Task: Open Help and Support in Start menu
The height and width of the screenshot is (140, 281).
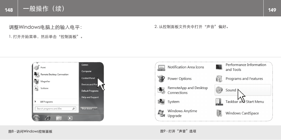Action: (x=90, y=97)
